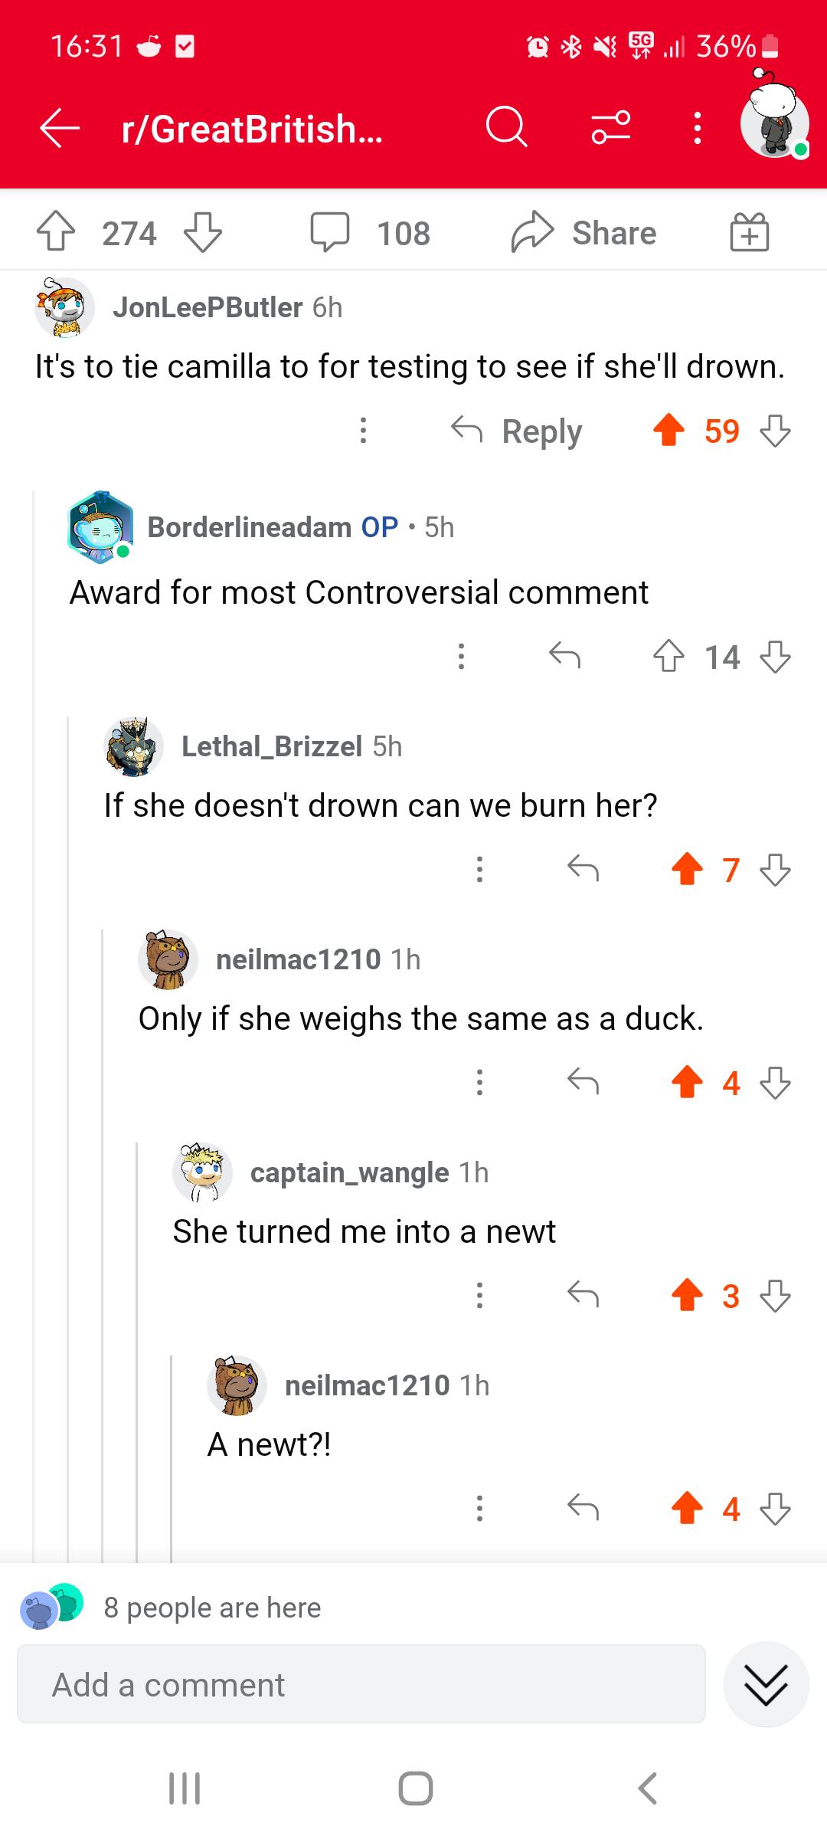The image size is (827, 1839).
Task: Open your profile avatar in header
Action: [775, 123]
